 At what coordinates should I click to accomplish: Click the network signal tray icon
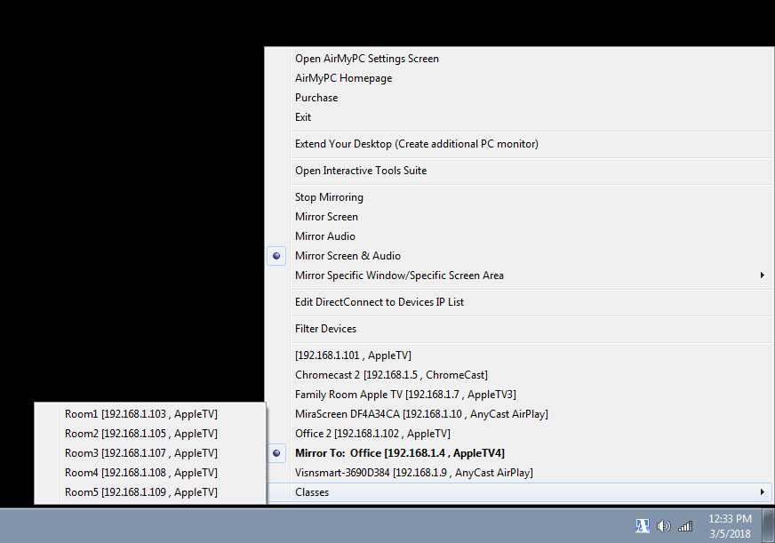click(x=684, y=525)
